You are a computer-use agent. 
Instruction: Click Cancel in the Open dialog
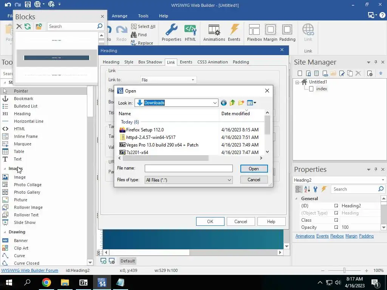254,179
